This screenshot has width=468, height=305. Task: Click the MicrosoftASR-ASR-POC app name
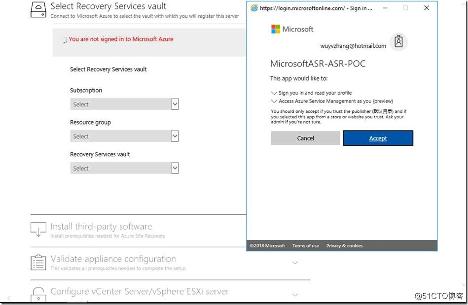click(x=318, y=64)
